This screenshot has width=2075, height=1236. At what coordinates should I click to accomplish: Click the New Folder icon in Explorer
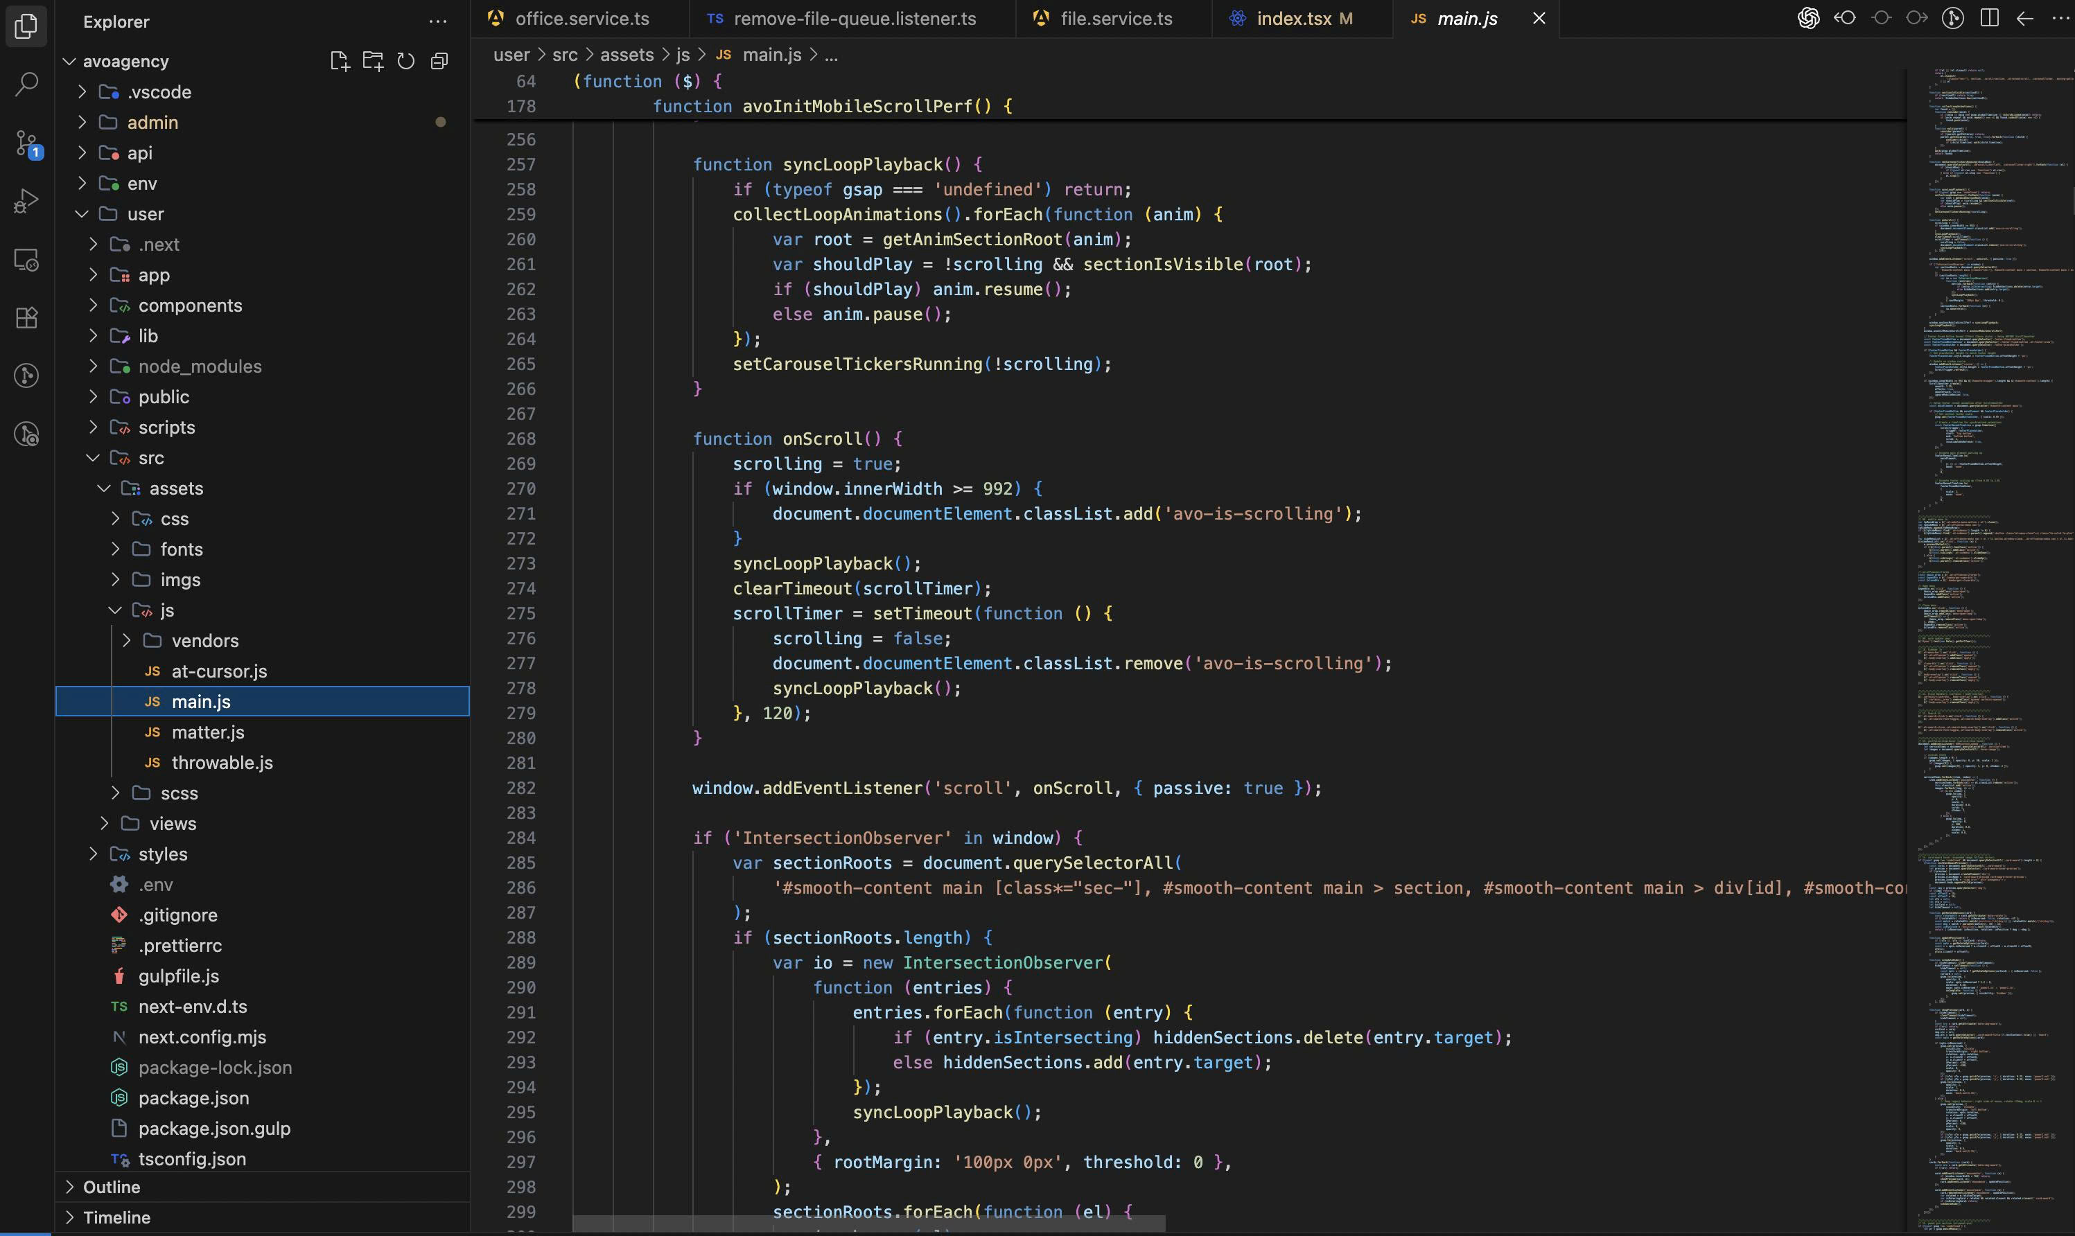pyautogui.click(x=372, y=61)
